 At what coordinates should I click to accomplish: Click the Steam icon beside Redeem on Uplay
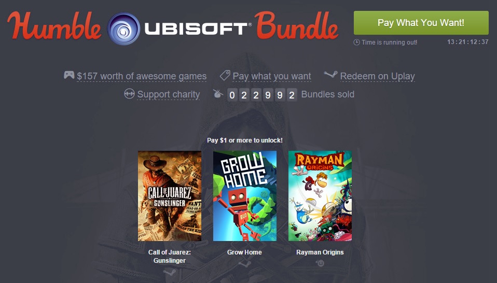pyautogui.click(x=330, y=75)
